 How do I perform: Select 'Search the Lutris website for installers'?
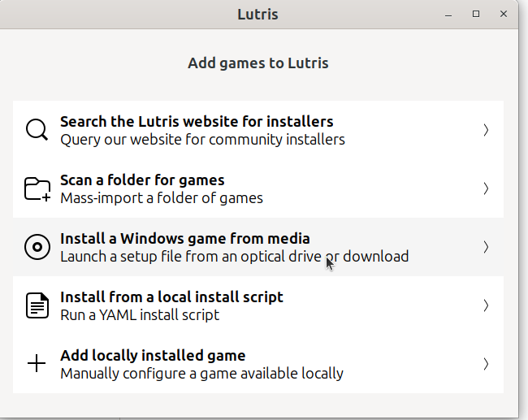point(197,122)
